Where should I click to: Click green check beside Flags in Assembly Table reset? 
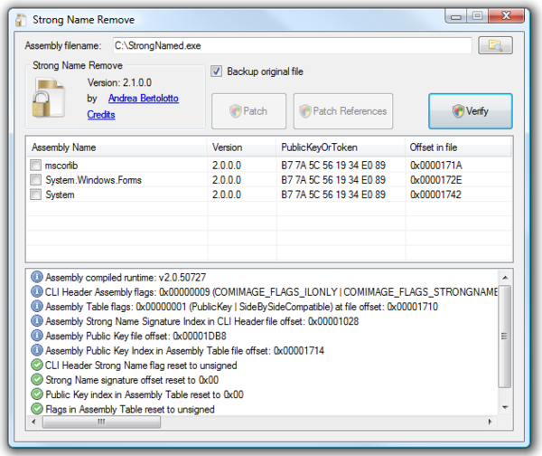pos(37,409)
